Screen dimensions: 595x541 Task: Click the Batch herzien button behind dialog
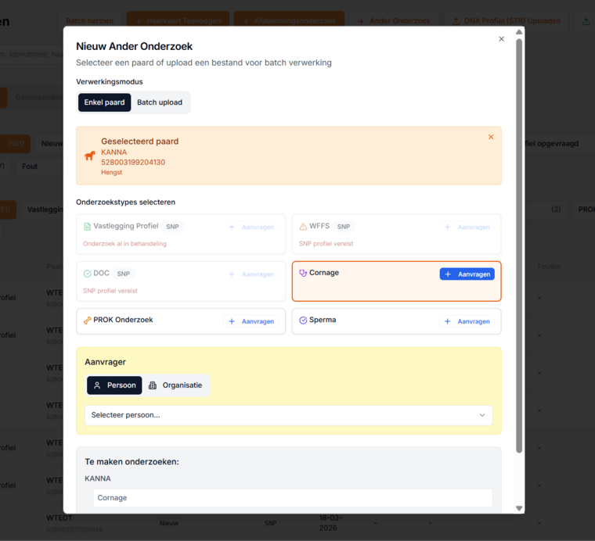(89, 21)
